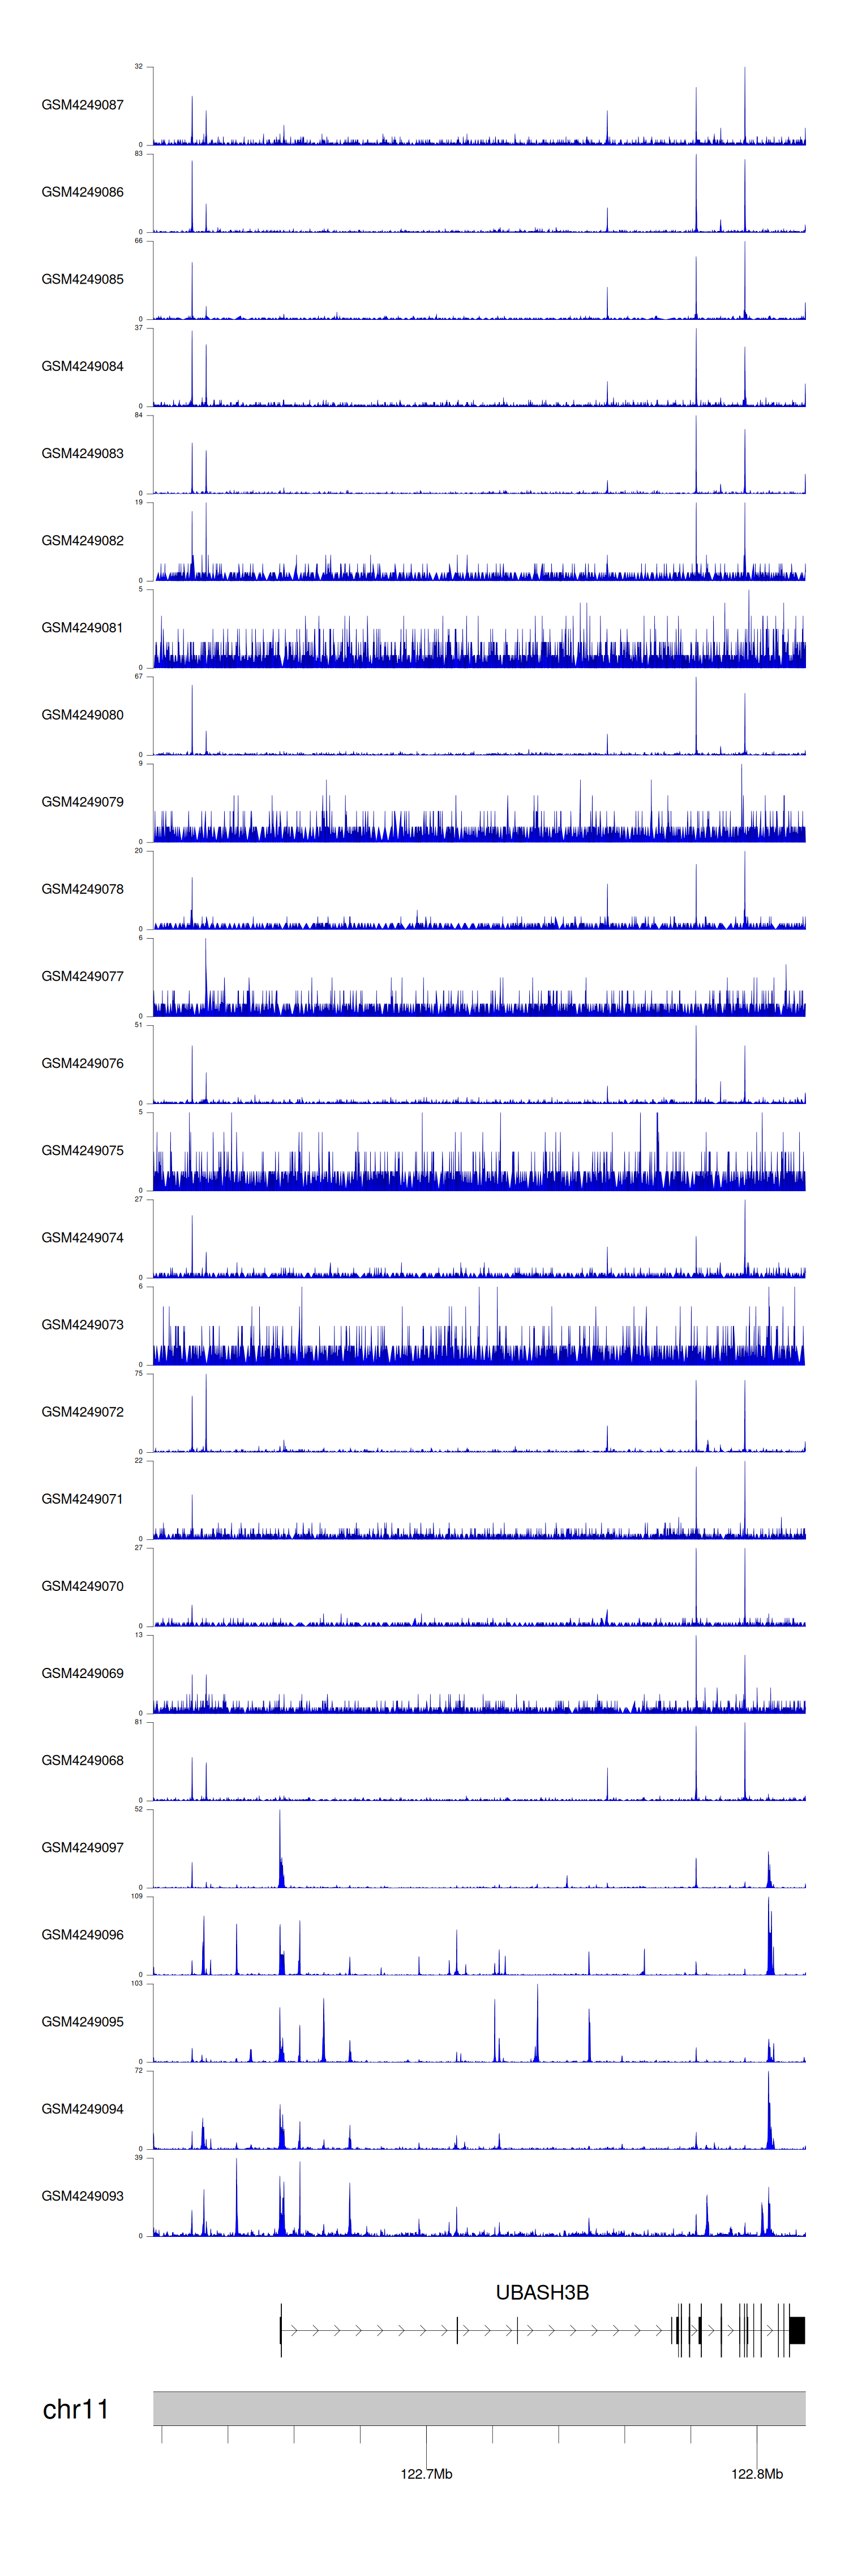Click the 122.8Mb axis position label
Screen dimensions: 849x2576
click(x=756, y=2473)
